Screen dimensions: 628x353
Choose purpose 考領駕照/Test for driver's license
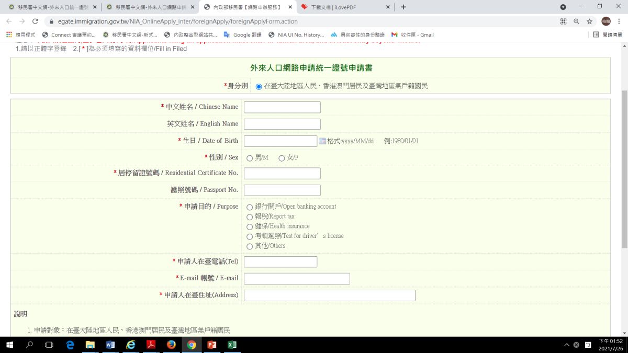(250, 236)
